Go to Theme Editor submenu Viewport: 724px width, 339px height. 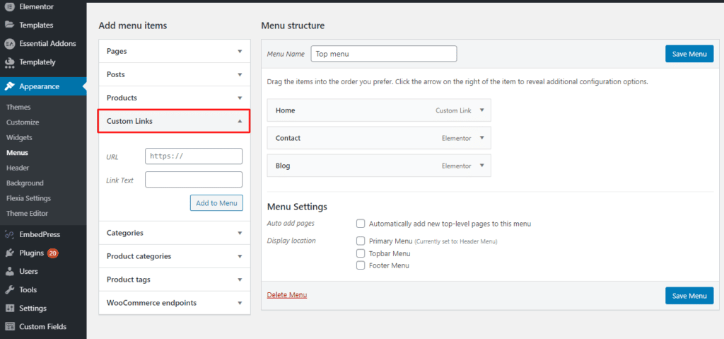[x=27, y=213]
